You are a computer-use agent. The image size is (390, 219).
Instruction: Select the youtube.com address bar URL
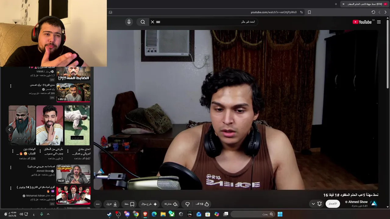click(274, 12)
